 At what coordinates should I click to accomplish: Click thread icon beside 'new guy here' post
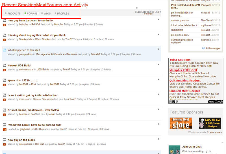(4, 21)
